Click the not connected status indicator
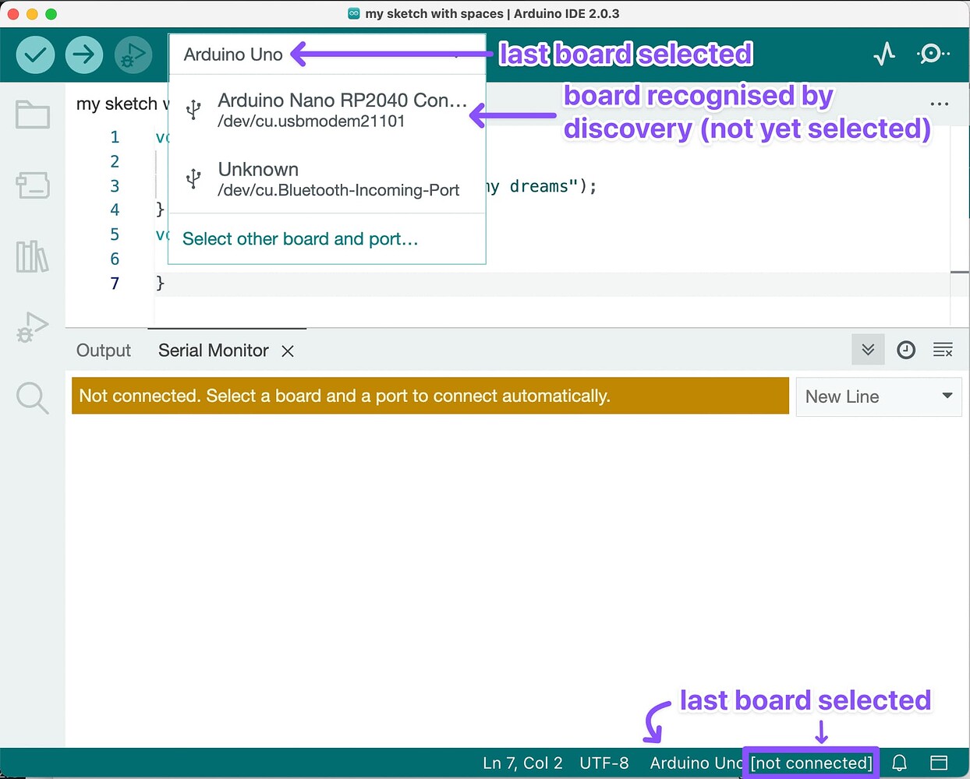 810,763
